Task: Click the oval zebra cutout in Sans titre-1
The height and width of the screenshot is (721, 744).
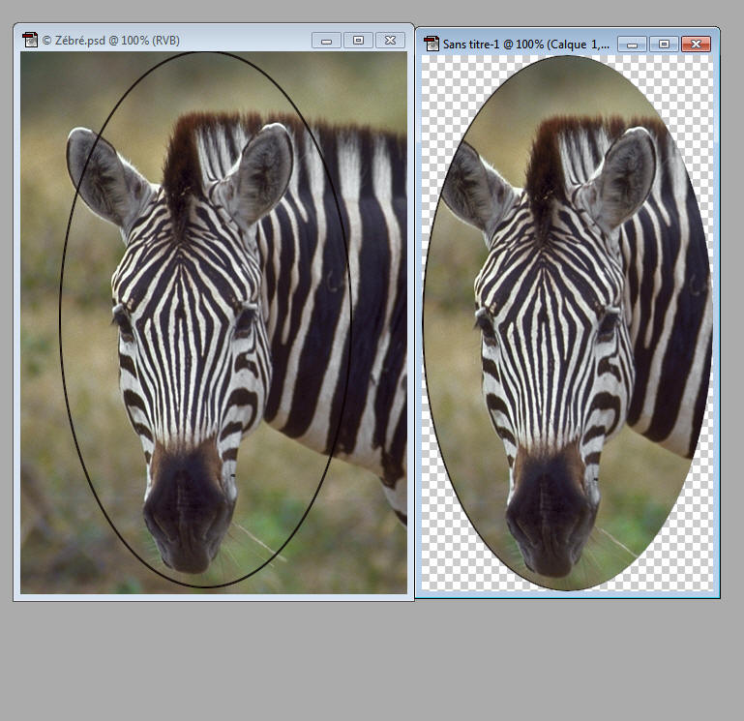Action: 568,323
